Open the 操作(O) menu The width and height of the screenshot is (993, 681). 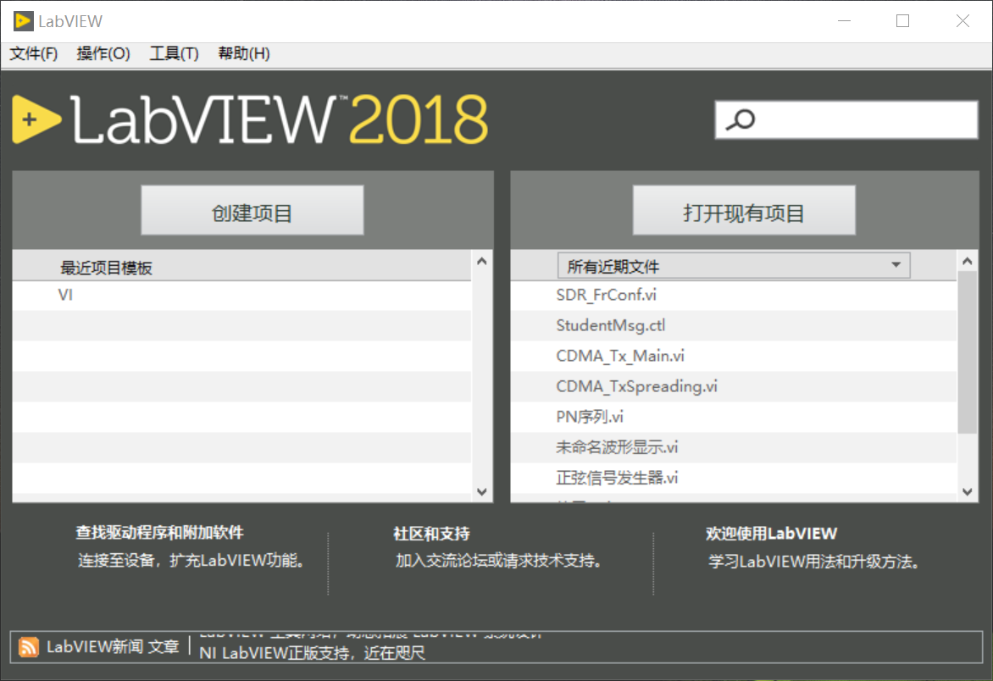pos(103,54)
